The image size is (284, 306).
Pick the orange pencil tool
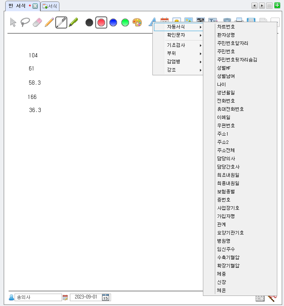point(49,22)
